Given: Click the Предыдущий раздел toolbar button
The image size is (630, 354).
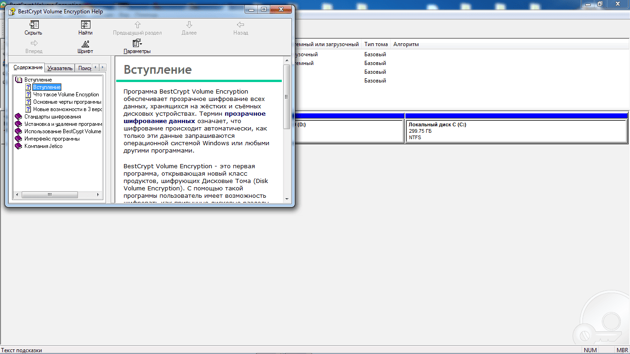Looking at the screenshot, I should 137,28.
